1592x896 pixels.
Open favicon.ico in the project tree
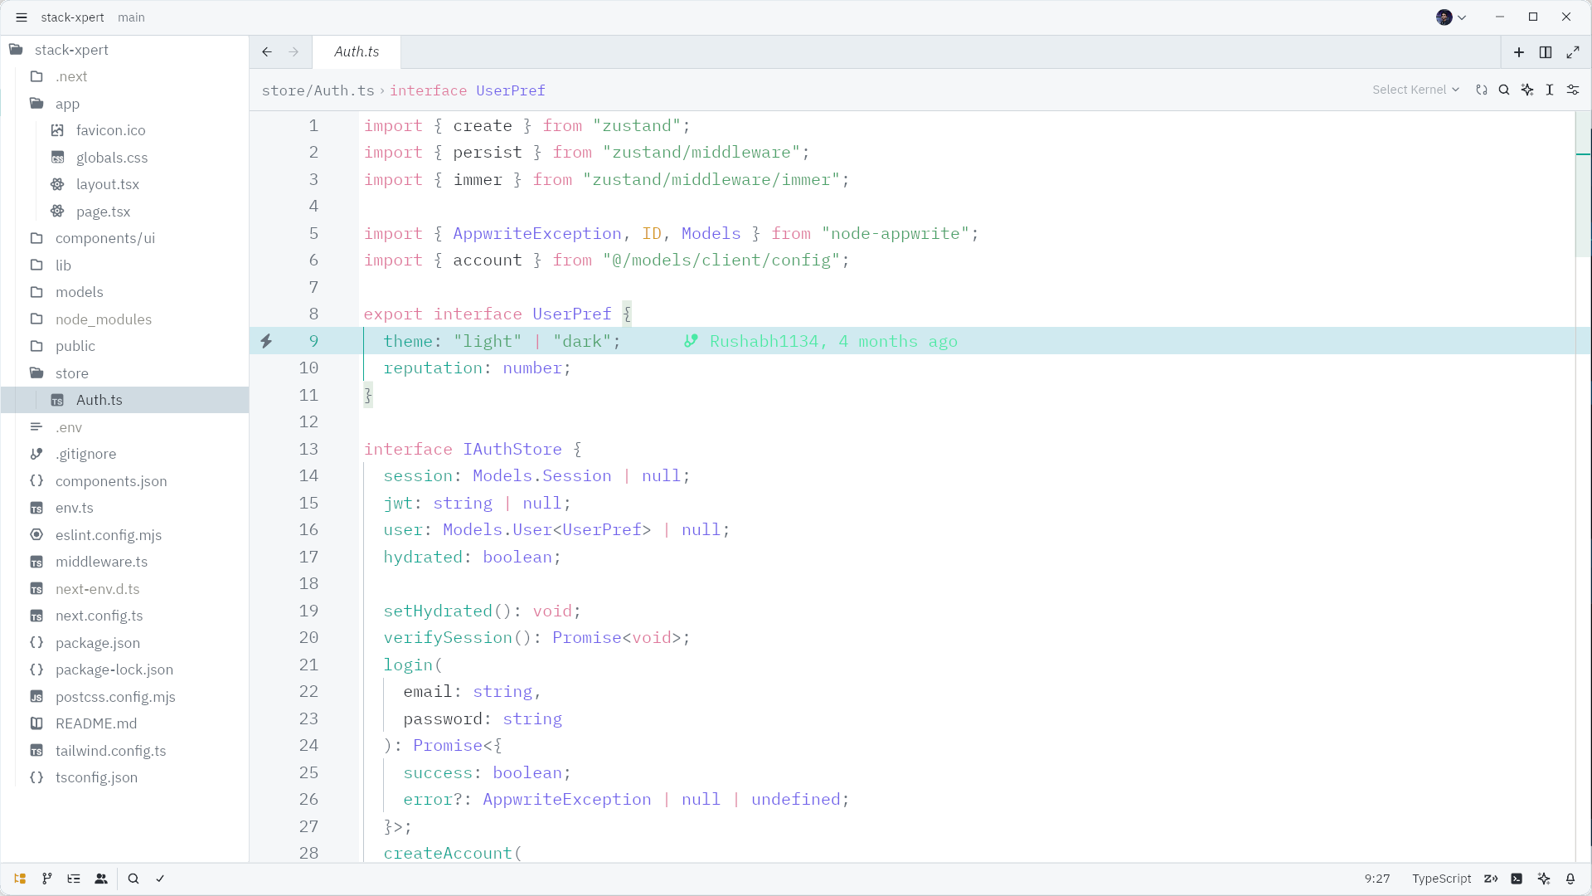click(124, 130)
